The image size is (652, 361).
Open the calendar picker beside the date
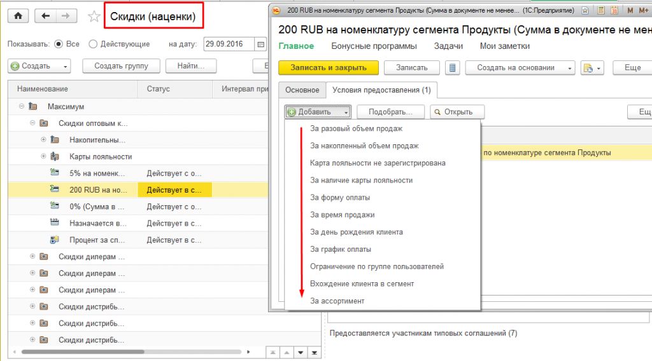[x=260, y=44]
